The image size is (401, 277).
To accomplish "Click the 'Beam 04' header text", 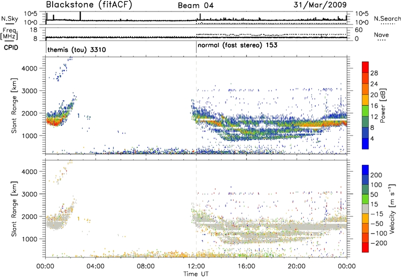I will click(x=195, y=5).
